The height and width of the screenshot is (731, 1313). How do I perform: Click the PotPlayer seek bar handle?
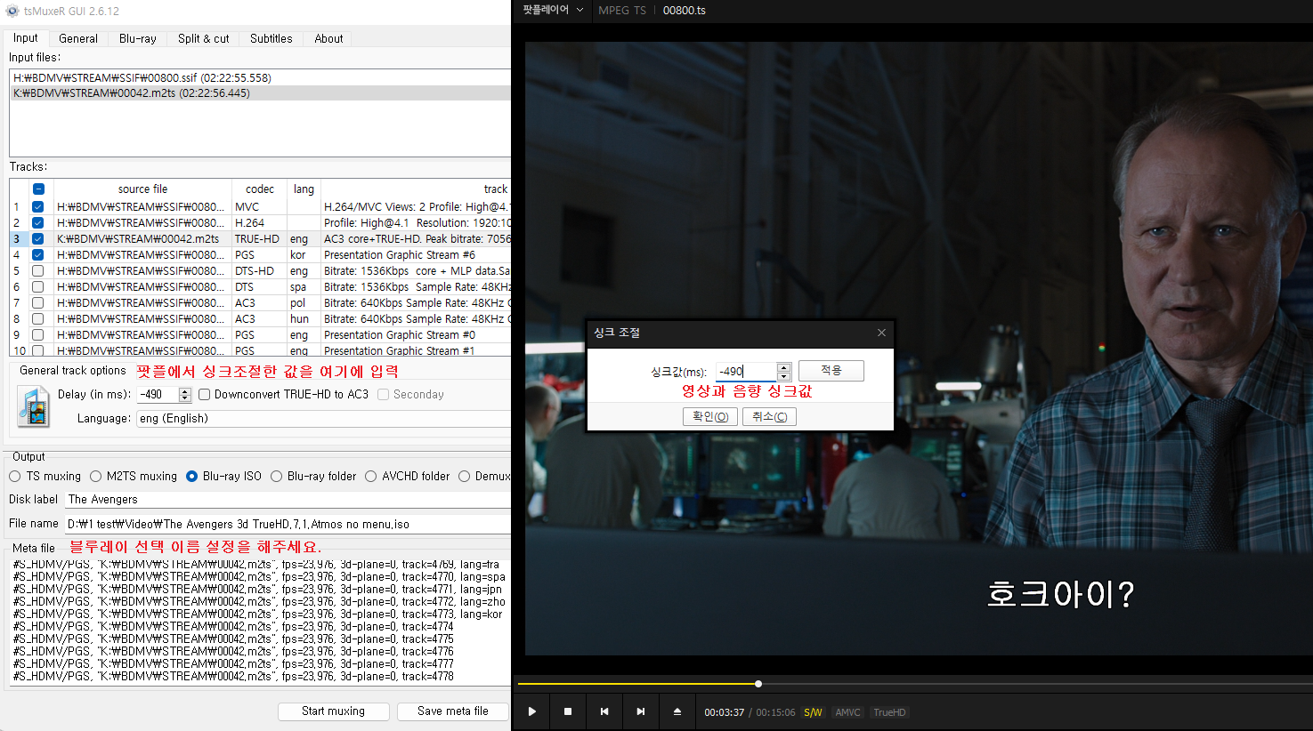tap(758, 684)
